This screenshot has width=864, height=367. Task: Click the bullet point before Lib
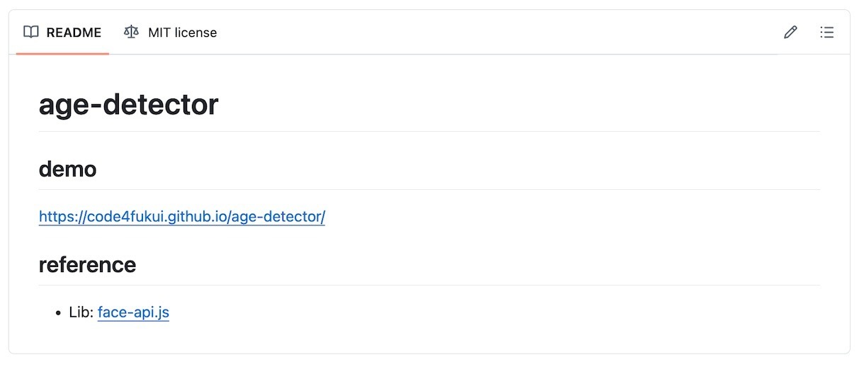tap(59, 312)
